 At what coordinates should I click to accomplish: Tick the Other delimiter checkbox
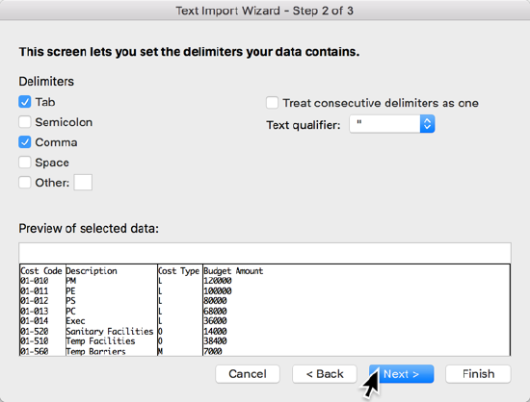25,183
